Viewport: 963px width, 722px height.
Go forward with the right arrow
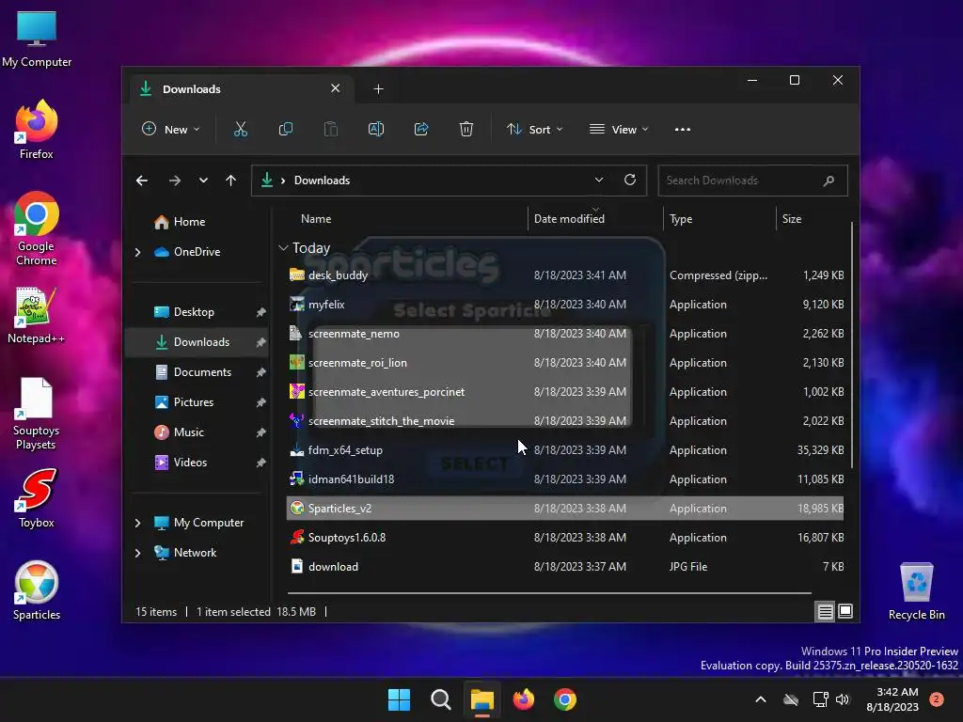pos(175,180)
